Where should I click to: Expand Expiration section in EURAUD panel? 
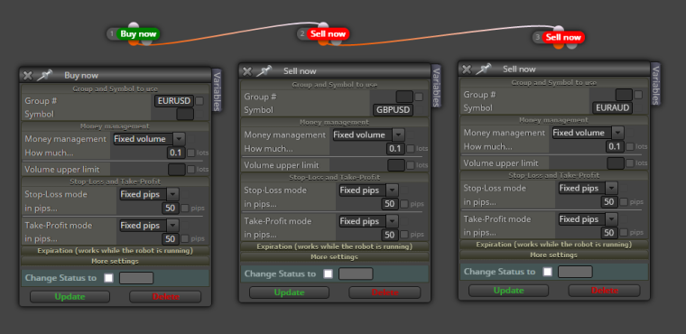click(554, 245)
